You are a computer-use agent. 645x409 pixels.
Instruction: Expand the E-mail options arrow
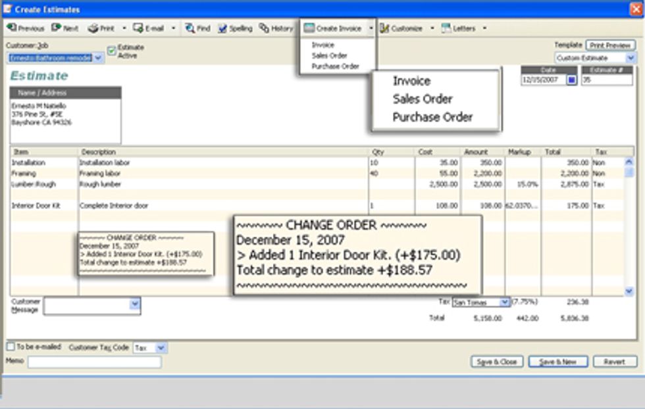[x=173, y=28]
